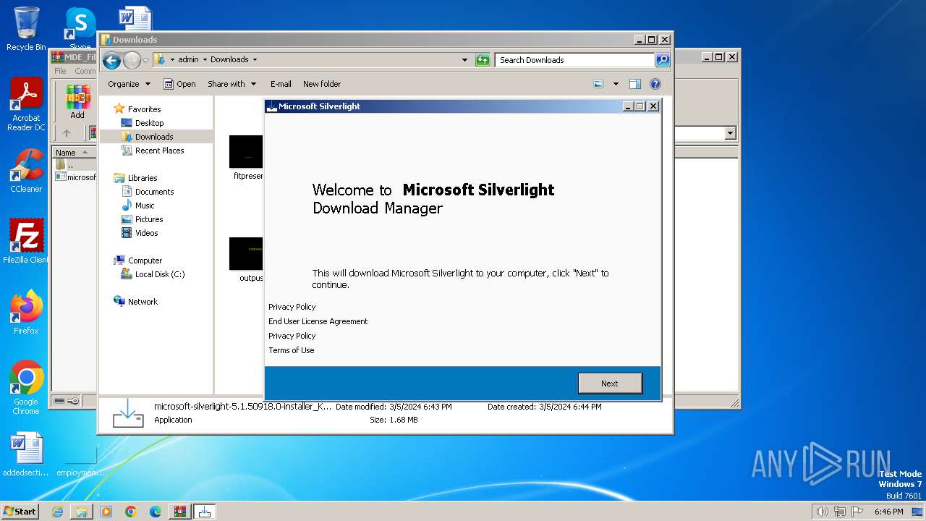
Task: Click E-mail in explorer toolbar
Action: 281,84
